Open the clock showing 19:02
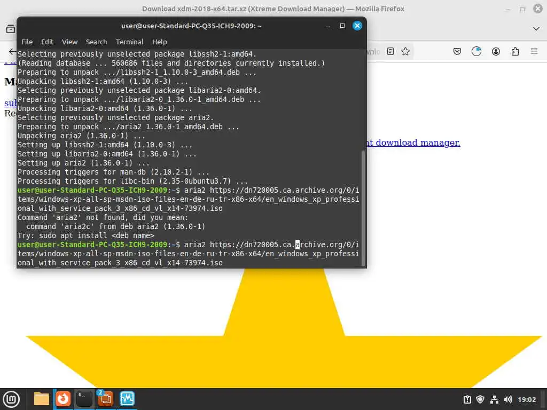Screen dimensions: 547x410 point(527,399)
